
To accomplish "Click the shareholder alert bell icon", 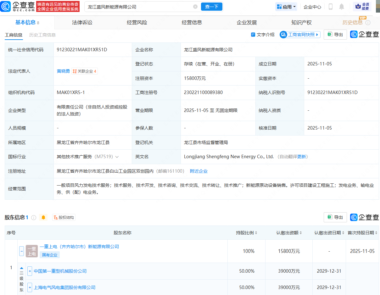I will [x=43, y=217].
